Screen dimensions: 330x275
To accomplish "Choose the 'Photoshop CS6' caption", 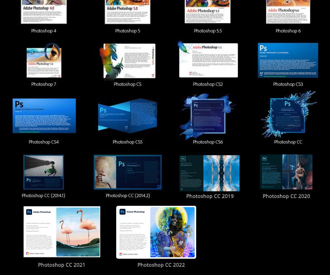I will tap(208, 142).
